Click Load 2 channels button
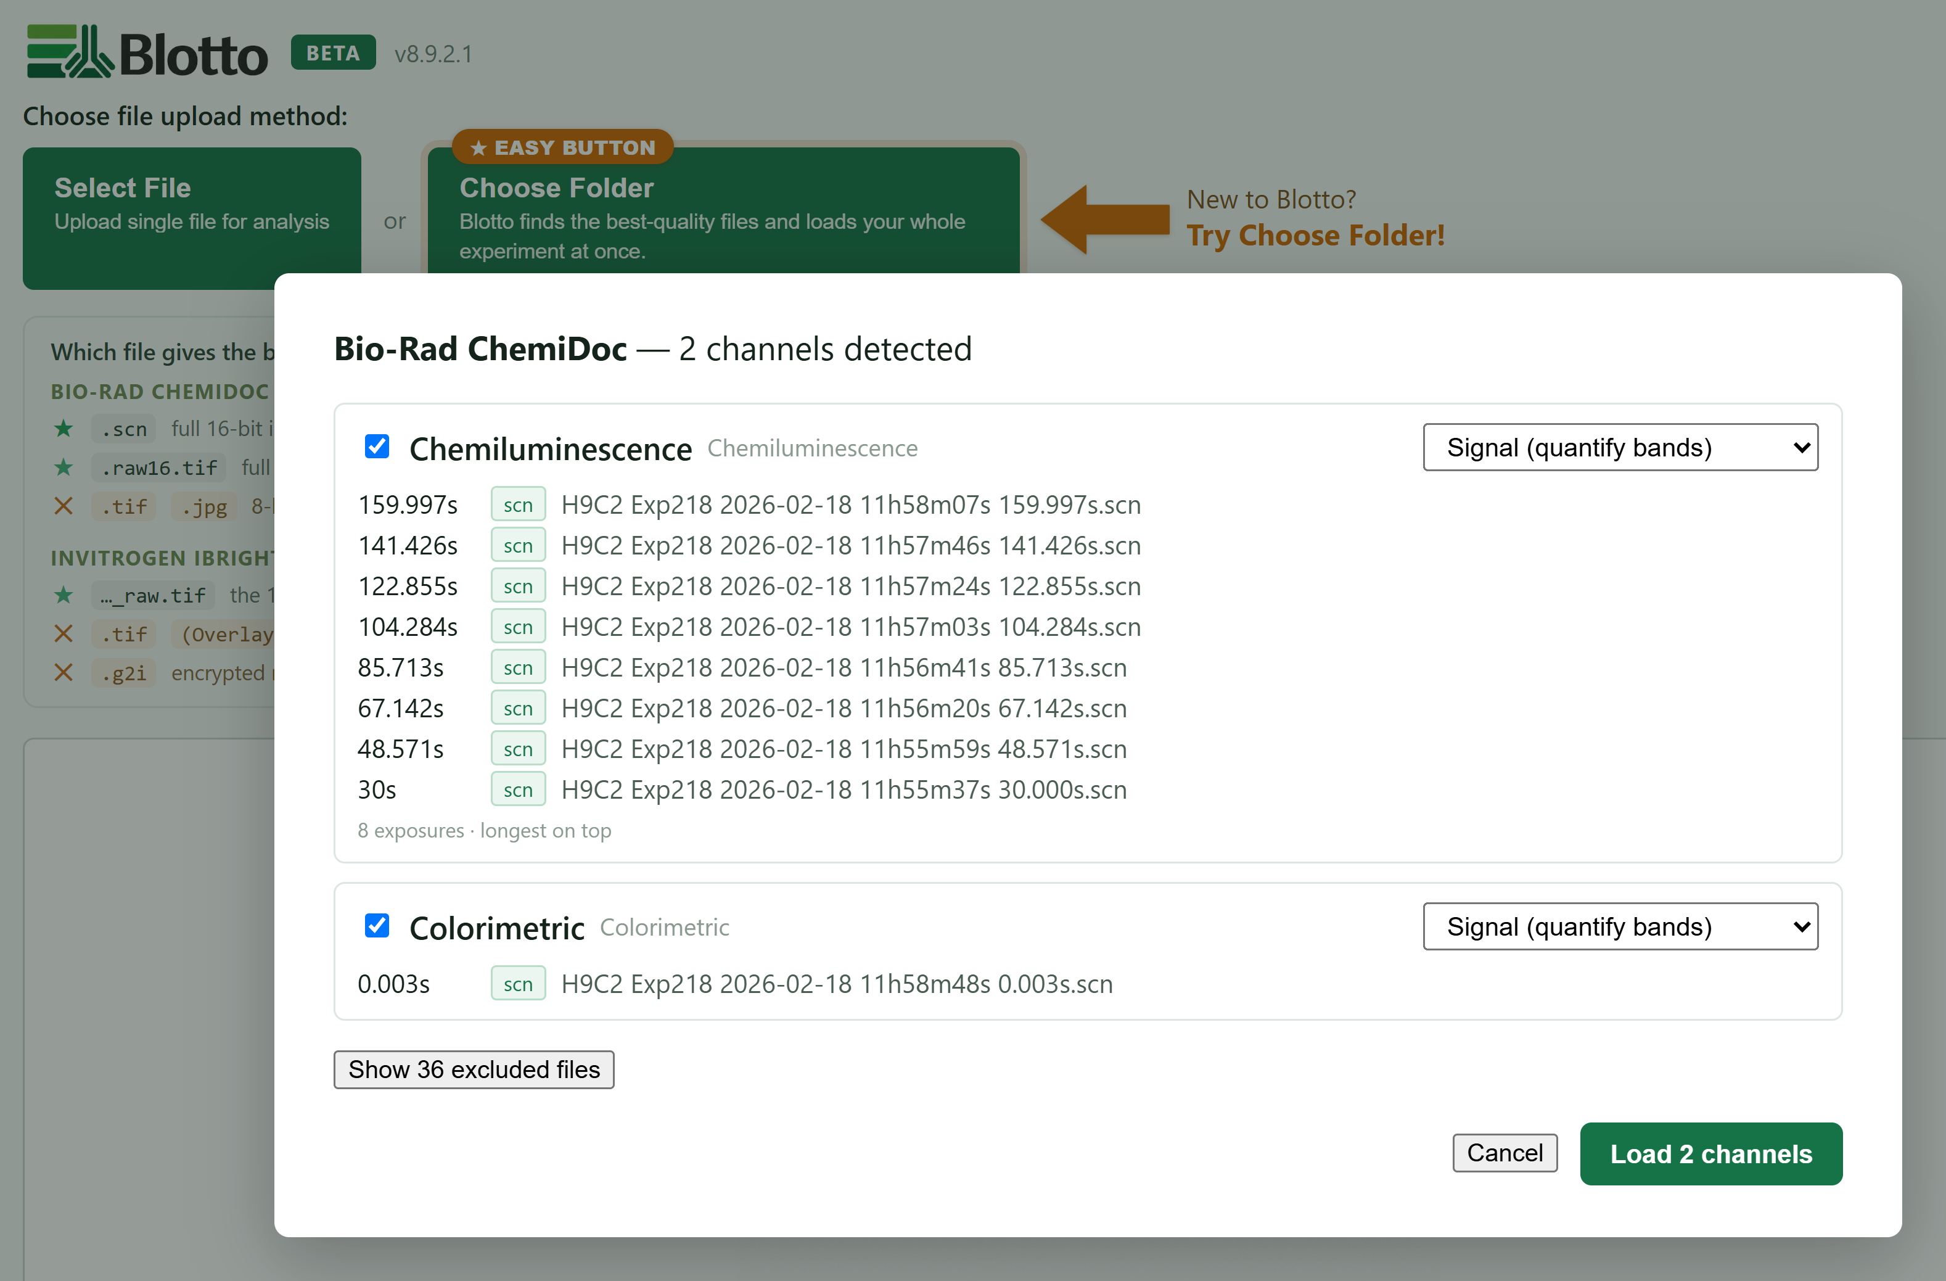 1710,1153
